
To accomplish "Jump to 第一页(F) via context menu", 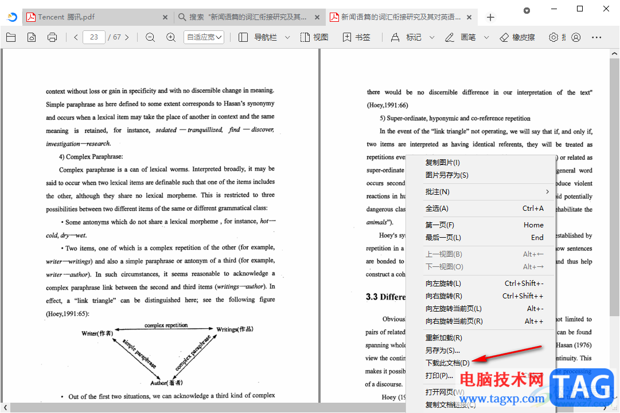I will [x=481, y=225].
